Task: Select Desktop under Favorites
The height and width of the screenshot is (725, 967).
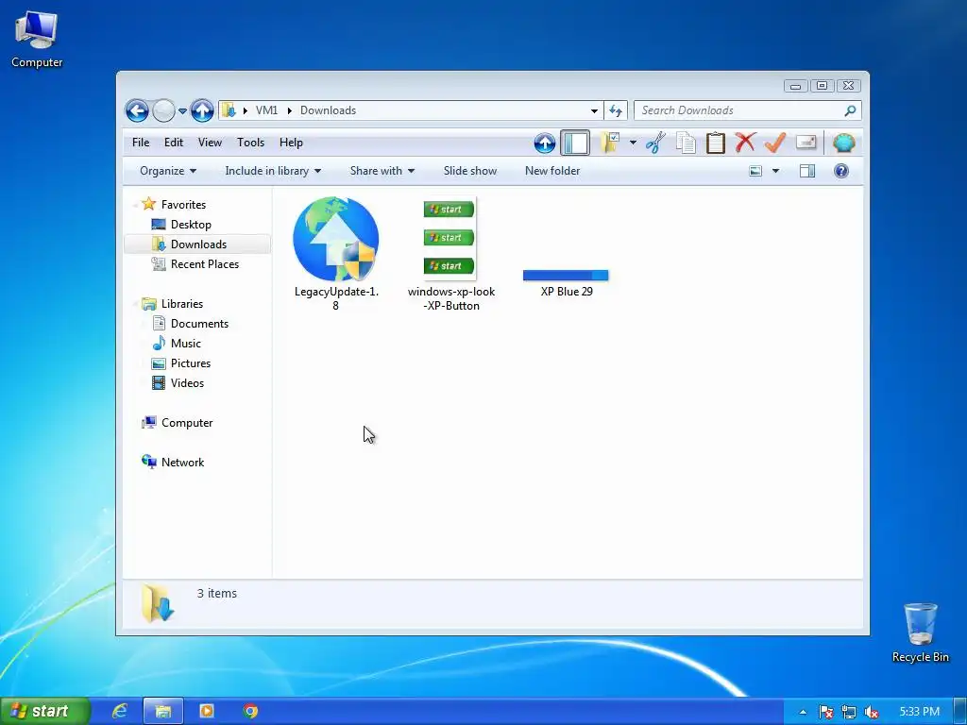Action: (181, 225)
